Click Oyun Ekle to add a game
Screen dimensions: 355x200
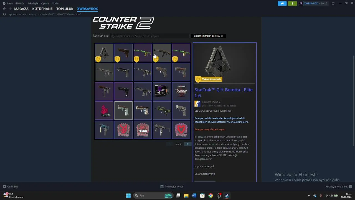pos(10,187)
